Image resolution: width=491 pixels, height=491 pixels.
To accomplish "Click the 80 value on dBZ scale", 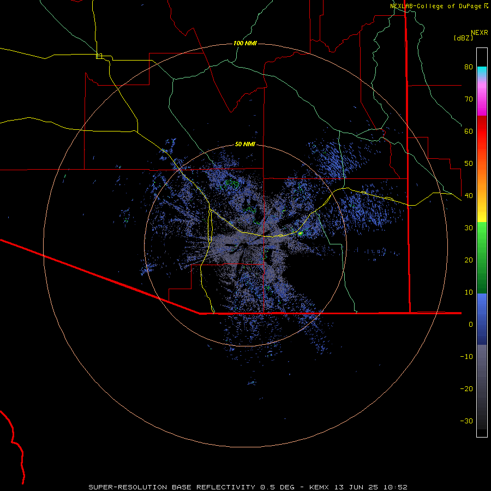I will 469,67.
